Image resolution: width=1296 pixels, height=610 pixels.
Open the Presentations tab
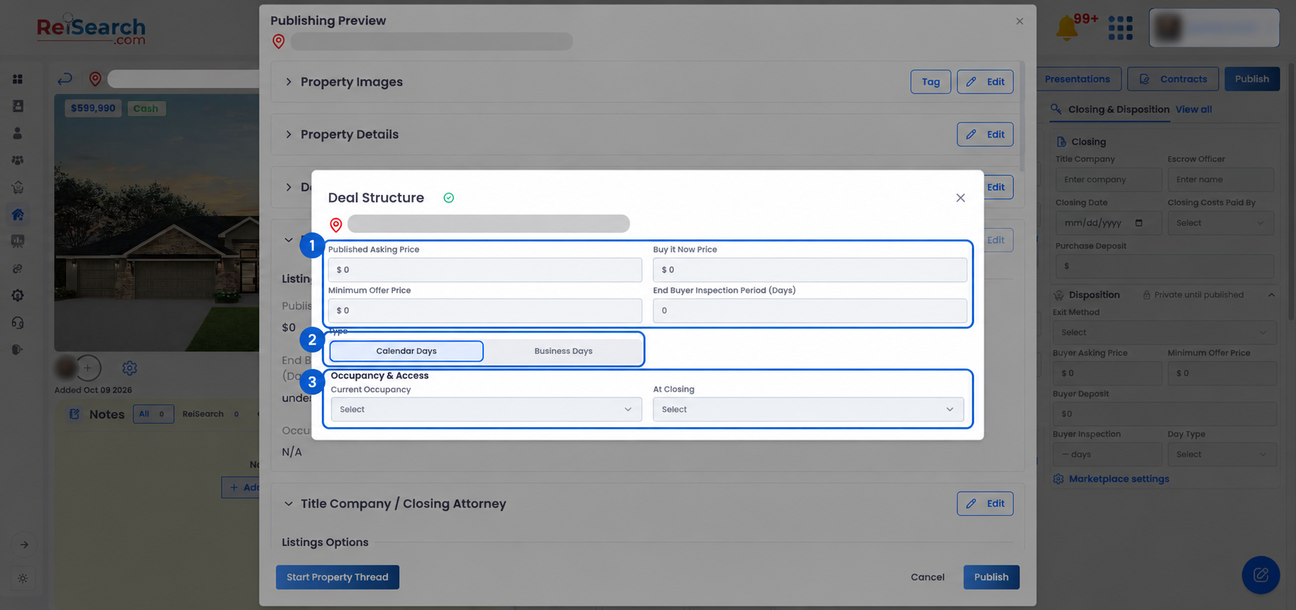(1078, 79)
